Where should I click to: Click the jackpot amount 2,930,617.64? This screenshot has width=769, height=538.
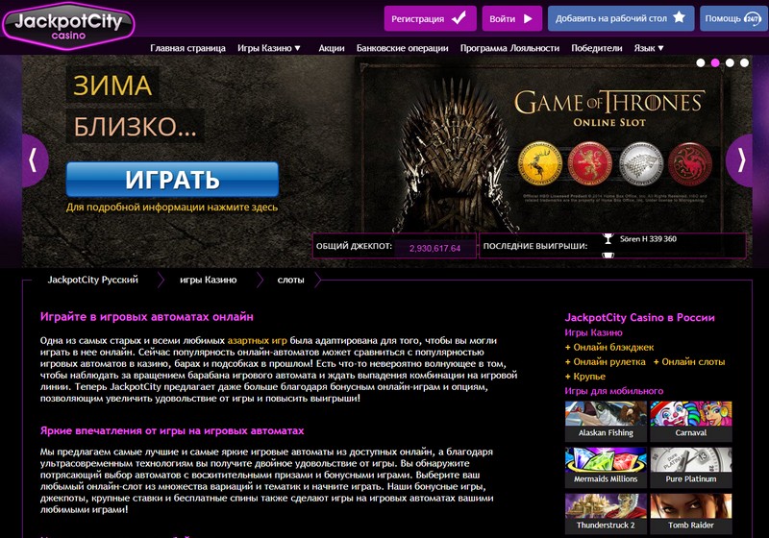point(435,248)
